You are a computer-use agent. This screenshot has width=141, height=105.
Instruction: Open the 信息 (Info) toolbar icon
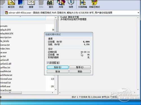[71, 4]
